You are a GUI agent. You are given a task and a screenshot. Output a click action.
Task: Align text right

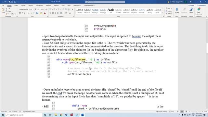point(55,13)
